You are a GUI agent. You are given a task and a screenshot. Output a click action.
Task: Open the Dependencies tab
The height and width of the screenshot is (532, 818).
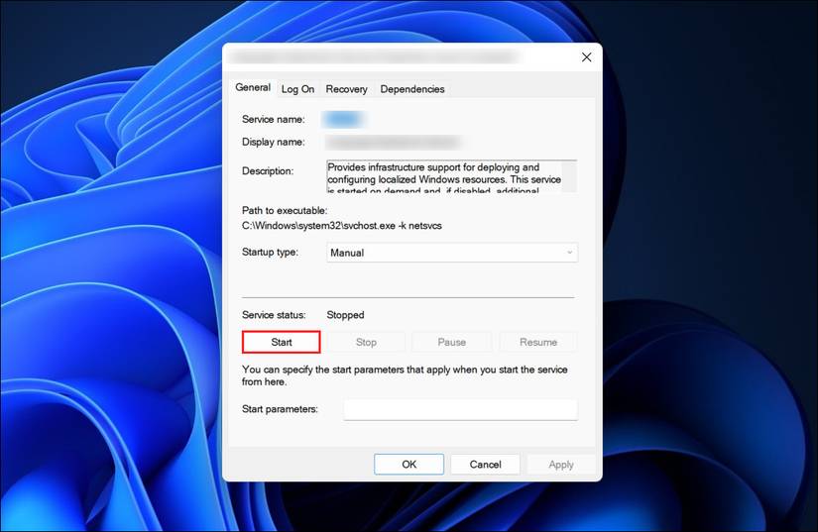click(x=412, y=89)
